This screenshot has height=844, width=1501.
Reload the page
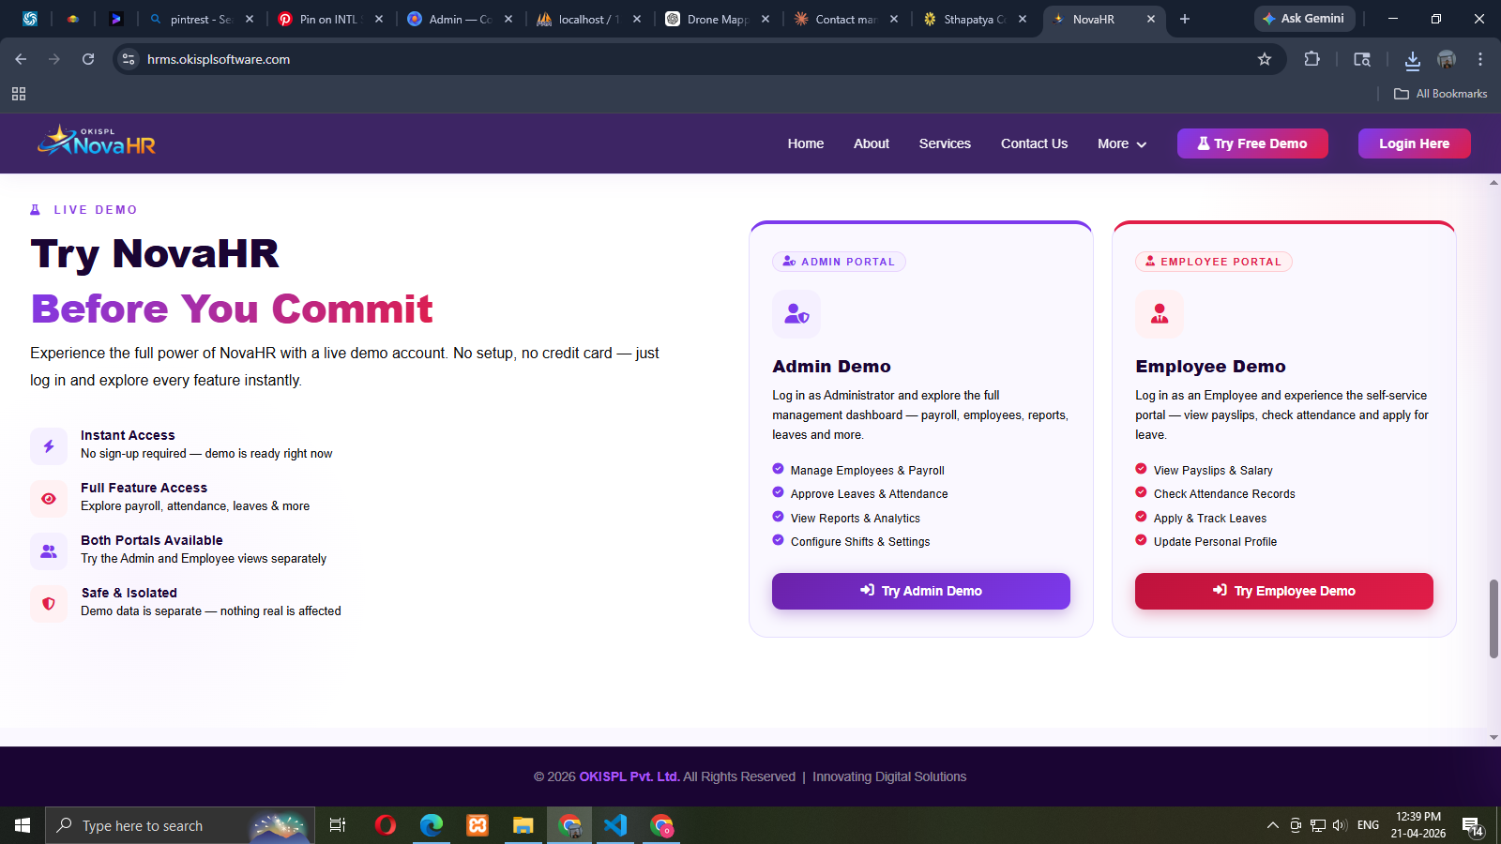pyautogui.click(x=88, y=59)
